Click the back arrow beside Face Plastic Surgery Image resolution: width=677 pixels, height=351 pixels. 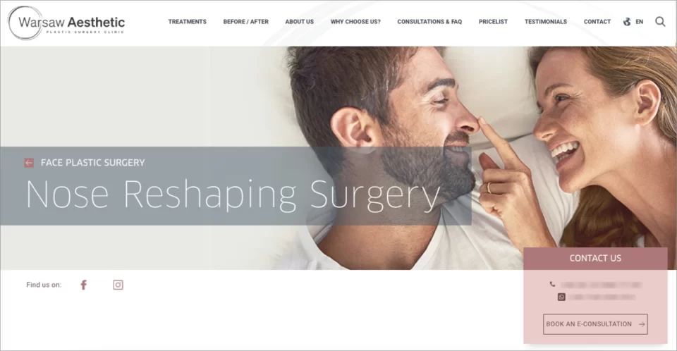point(29,163)
